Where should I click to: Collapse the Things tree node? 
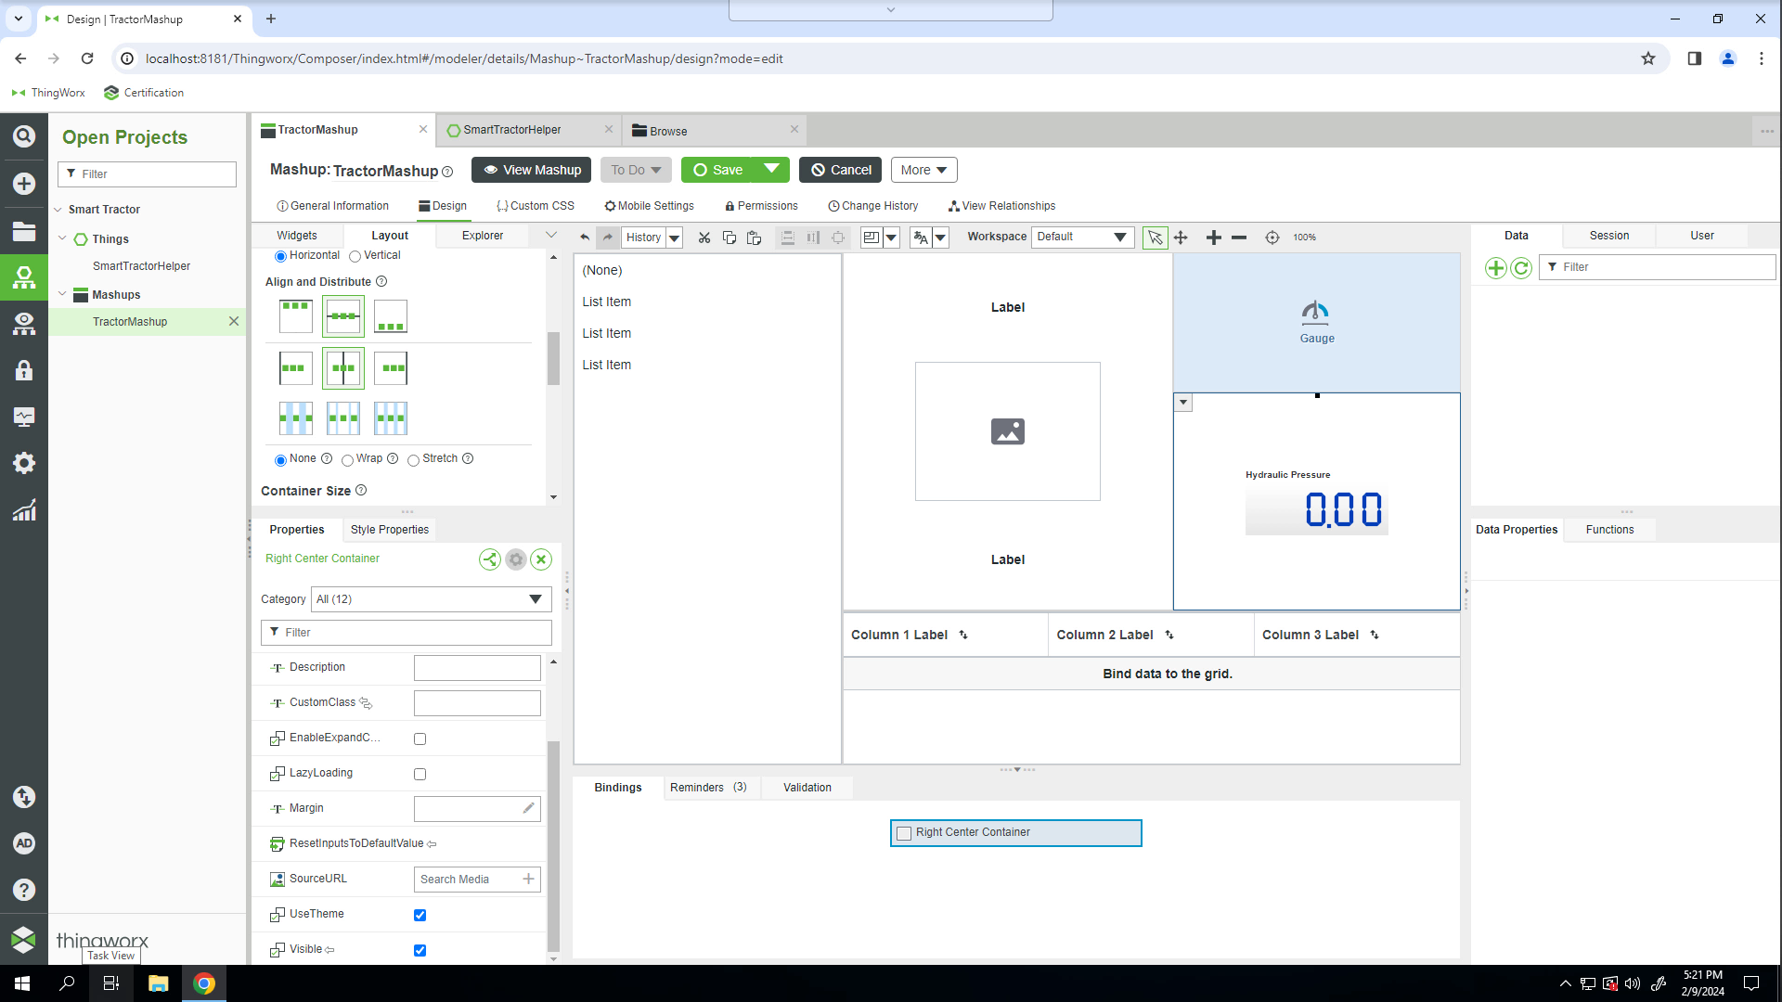(x=62, y=238)
